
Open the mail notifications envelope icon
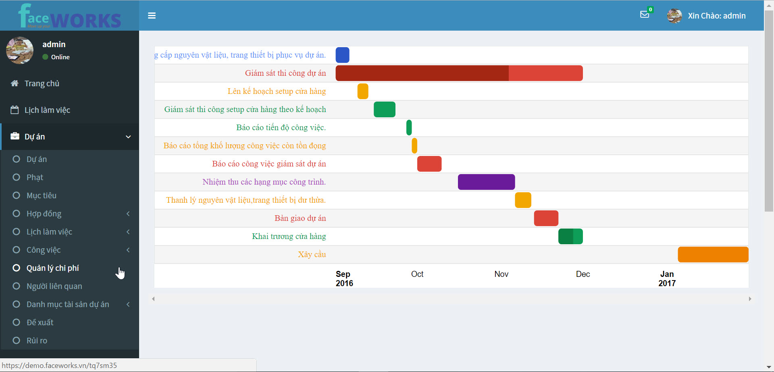(645, 15)
